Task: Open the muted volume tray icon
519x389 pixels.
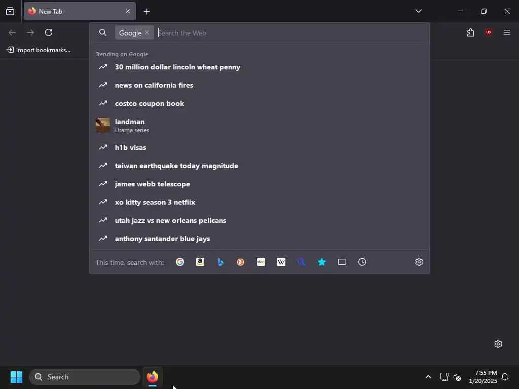Action: click(x=457, y=377)
